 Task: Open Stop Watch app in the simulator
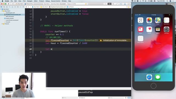coord(141,38)
